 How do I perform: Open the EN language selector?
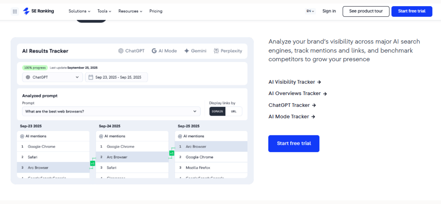(x=310, y=11)
